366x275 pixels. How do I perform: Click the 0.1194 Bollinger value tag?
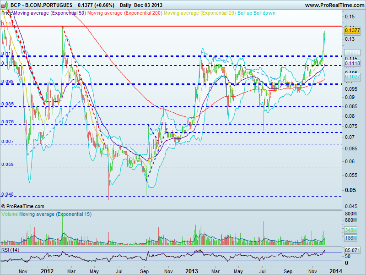pos(352,53)
